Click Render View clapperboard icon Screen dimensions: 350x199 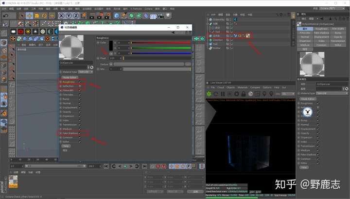[92, 16]
